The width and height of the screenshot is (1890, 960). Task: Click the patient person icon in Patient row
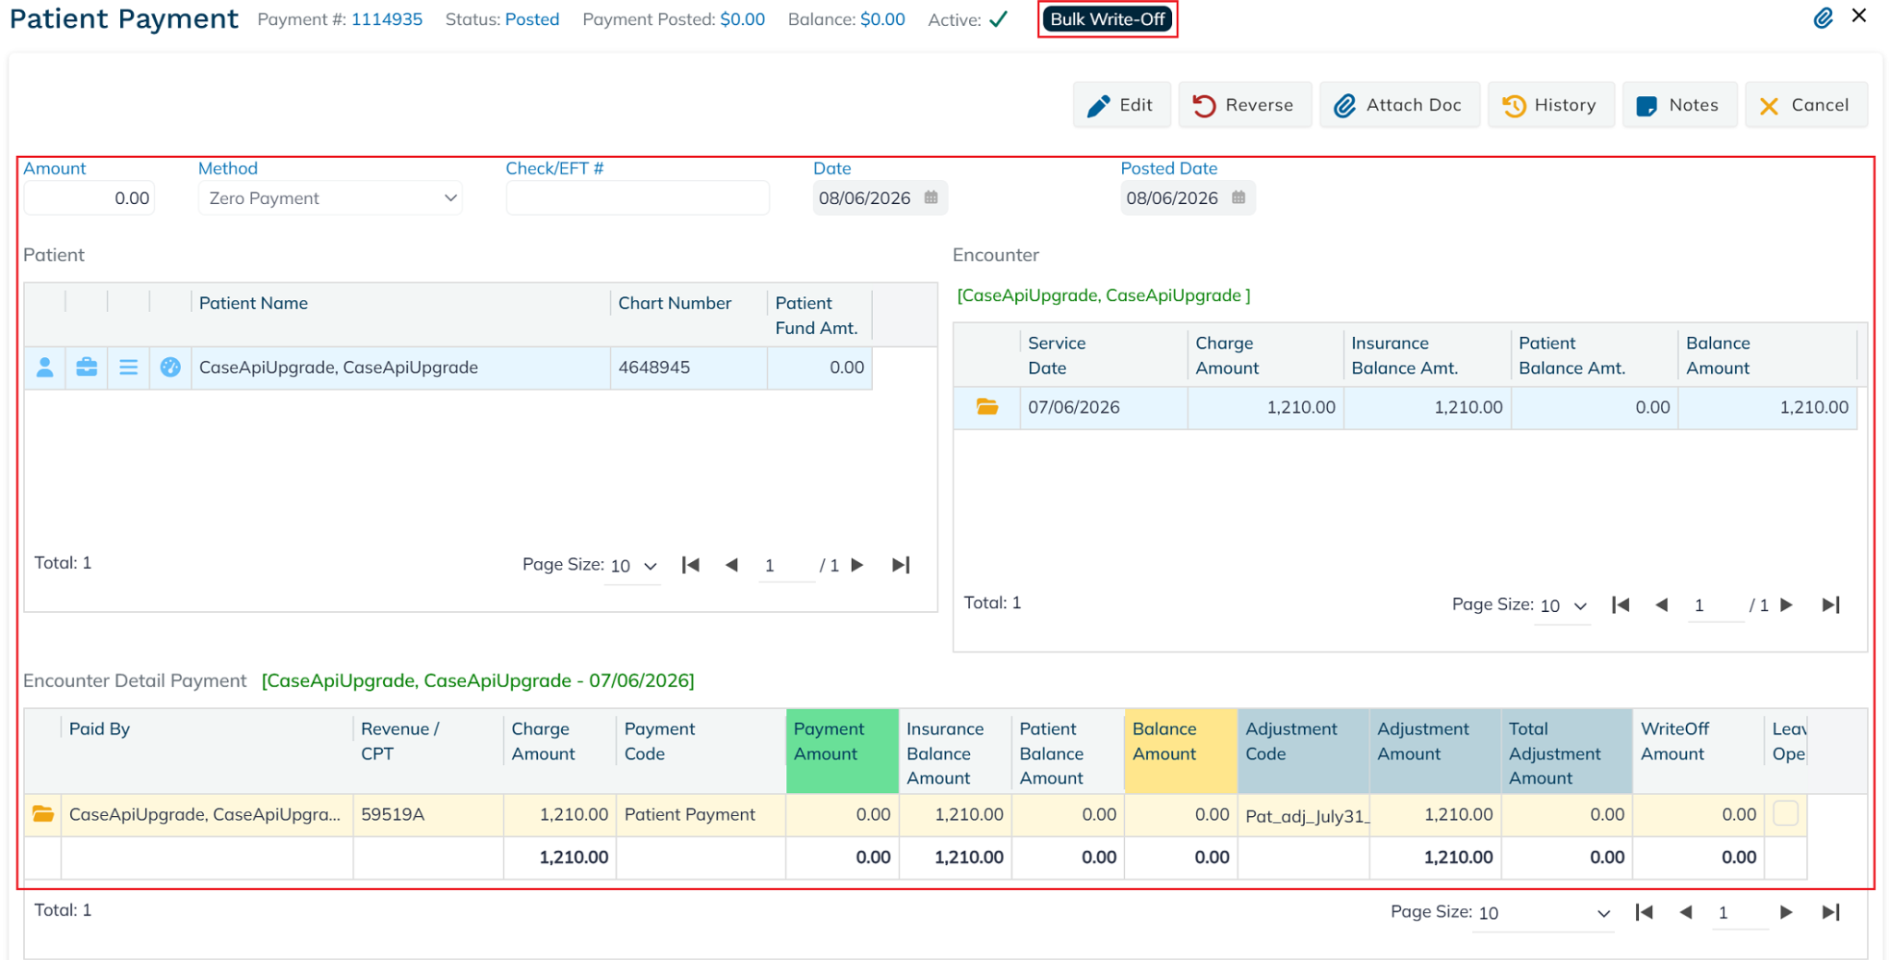tap(44, 367)
